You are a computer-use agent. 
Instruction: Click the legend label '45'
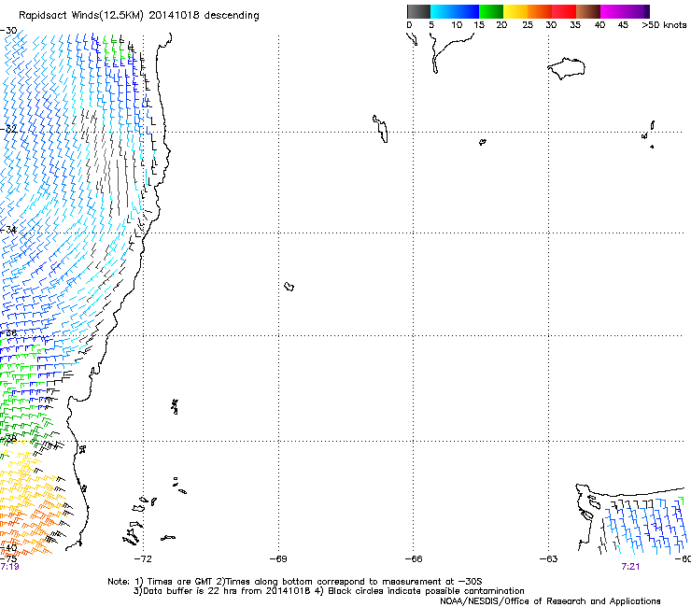[x=623, y=25]
